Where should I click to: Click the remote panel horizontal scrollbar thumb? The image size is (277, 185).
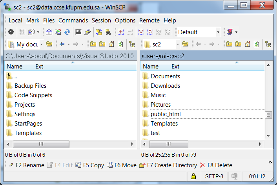pos(169,144)
